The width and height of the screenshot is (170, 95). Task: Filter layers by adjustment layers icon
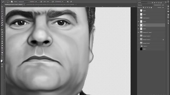coord(155,3)
